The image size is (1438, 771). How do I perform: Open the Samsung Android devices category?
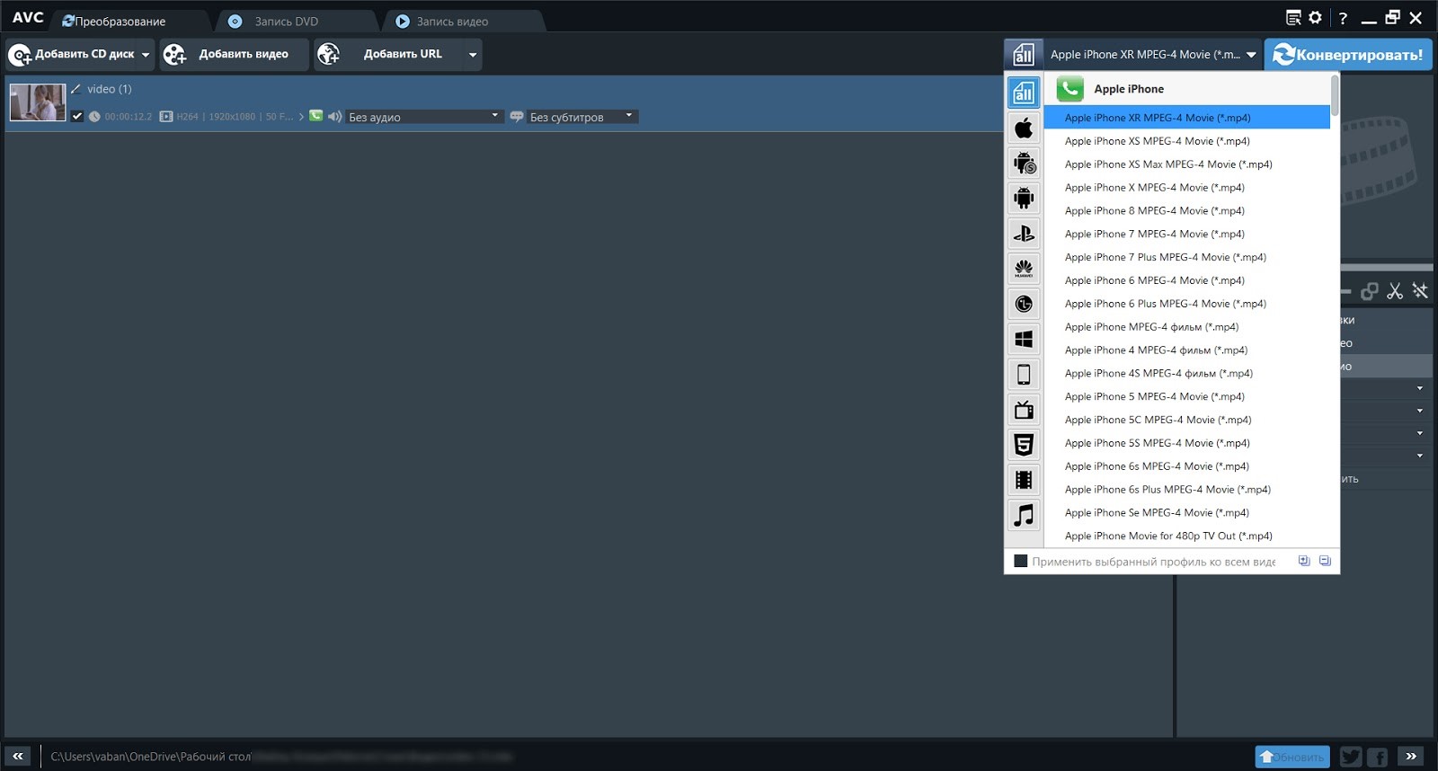(1024, 163)
